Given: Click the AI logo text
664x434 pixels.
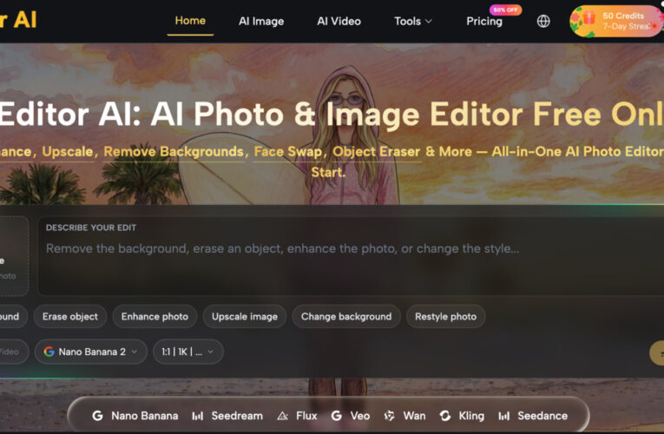Looking at the screenshot, I should (x=18, y=20).
